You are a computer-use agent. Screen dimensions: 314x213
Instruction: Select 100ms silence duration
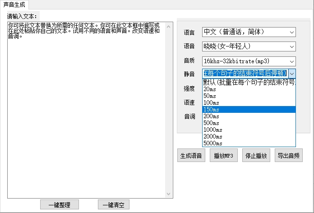click(249, 103)
